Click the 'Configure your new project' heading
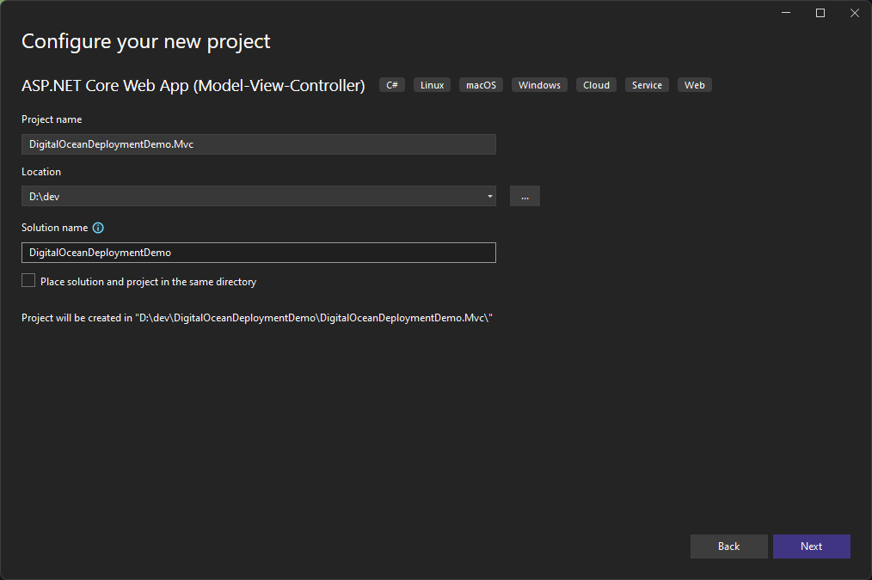 point(145,41)
